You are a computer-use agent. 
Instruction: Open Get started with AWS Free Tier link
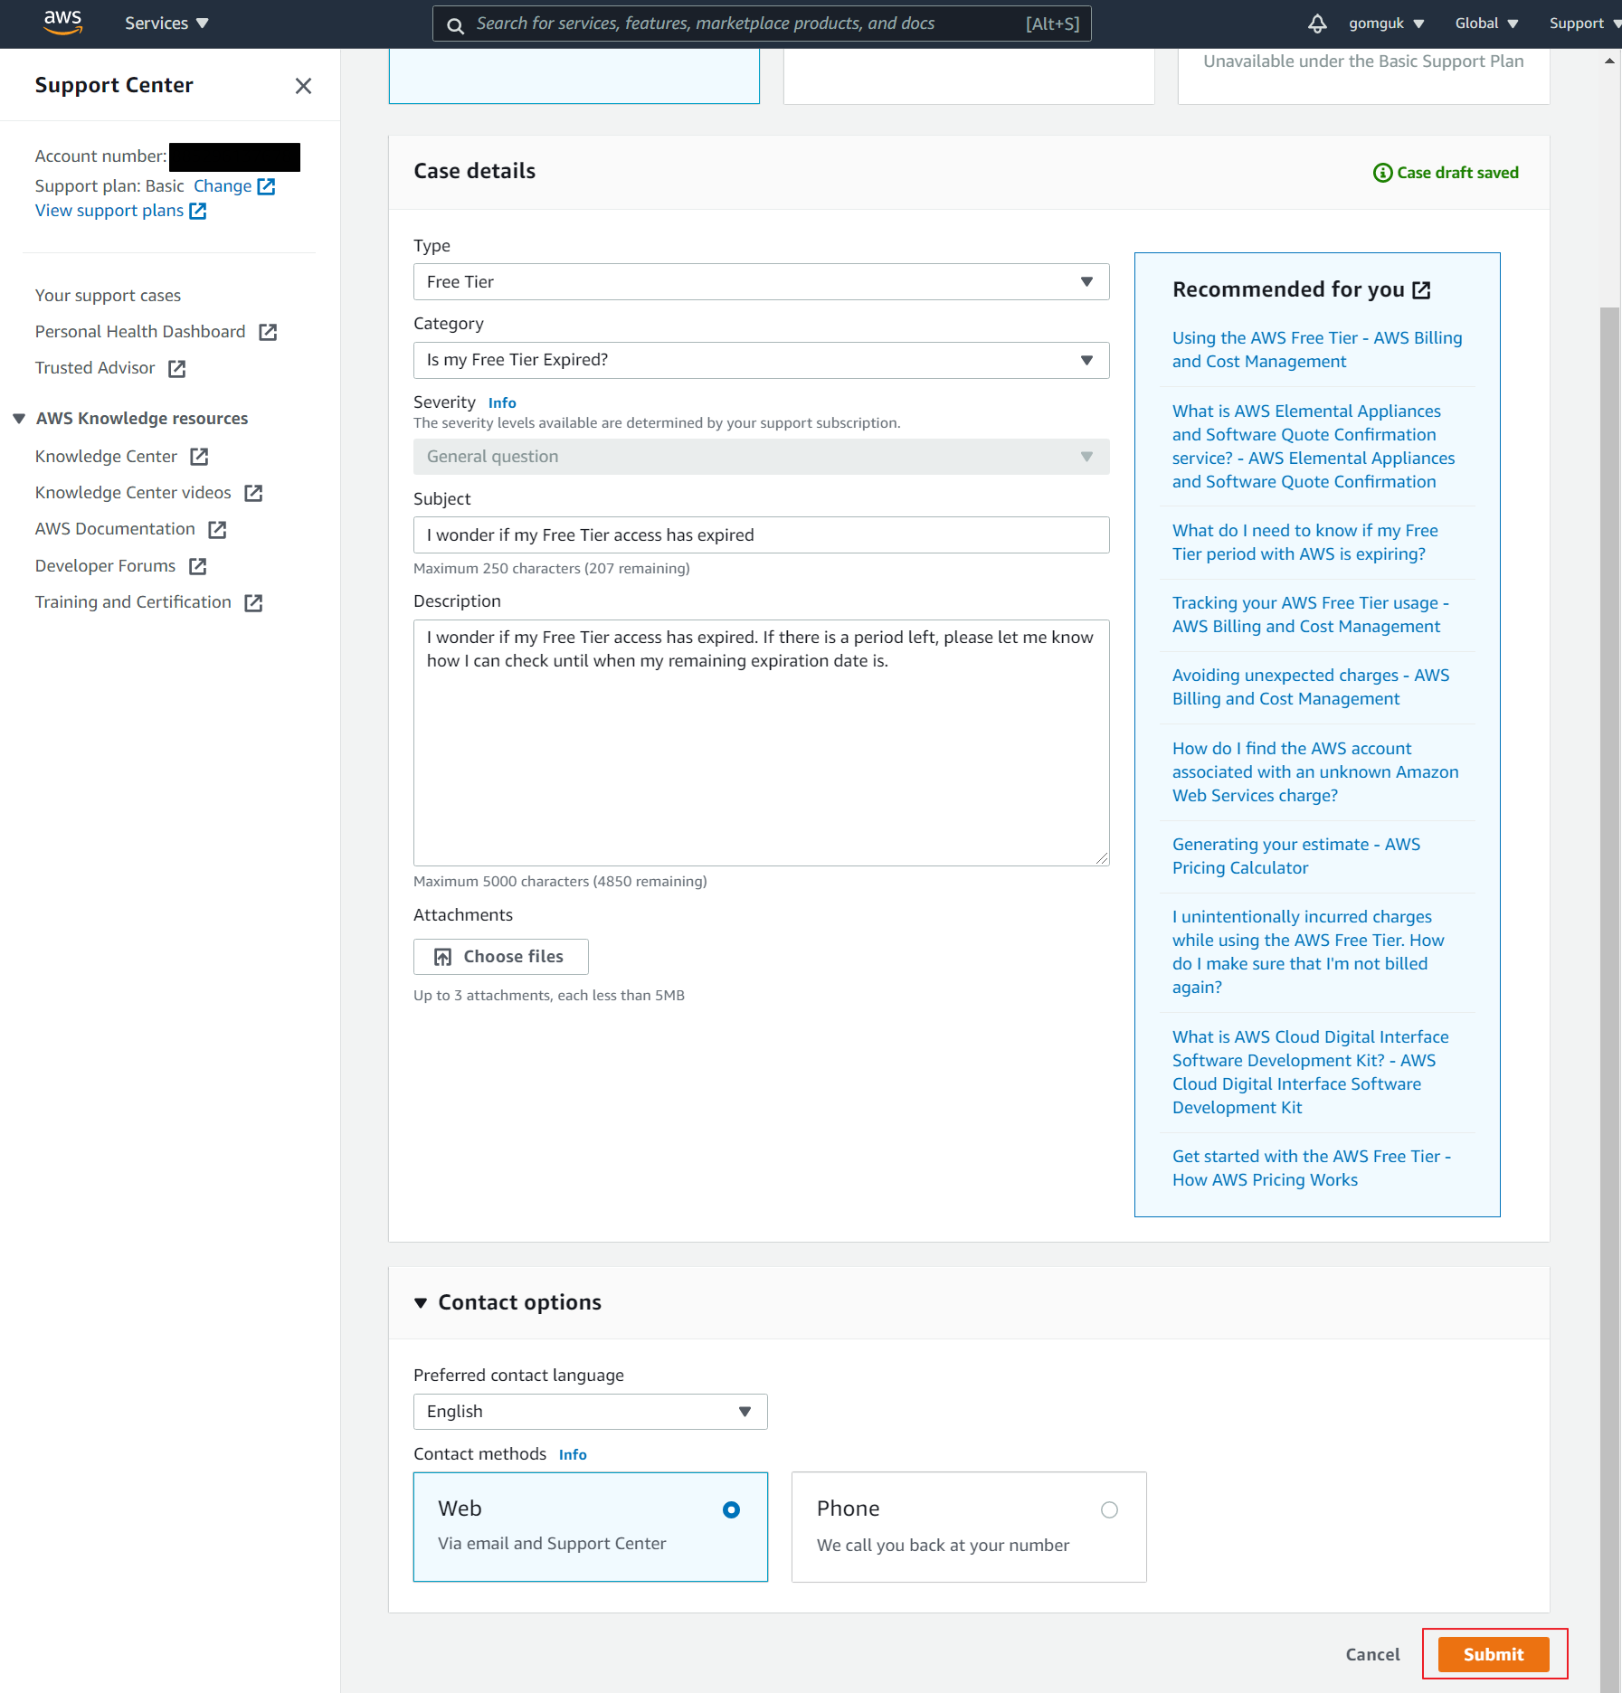pyautogui.click(x=1312, y=1168)
